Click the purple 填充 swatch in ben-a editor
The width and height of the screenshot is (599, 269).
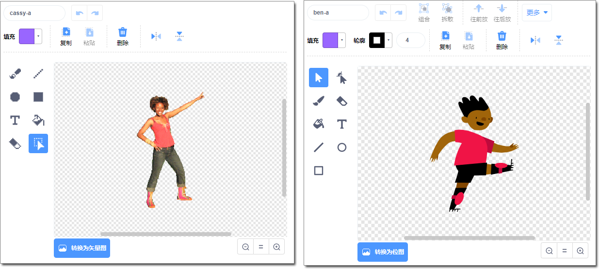(330, 40)
